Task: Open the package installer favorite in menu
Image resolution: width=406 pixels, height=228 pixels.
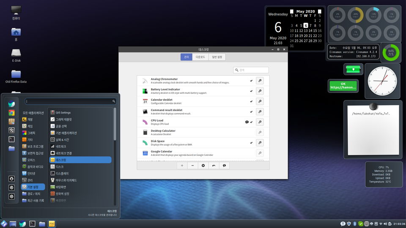Action: 11,122
